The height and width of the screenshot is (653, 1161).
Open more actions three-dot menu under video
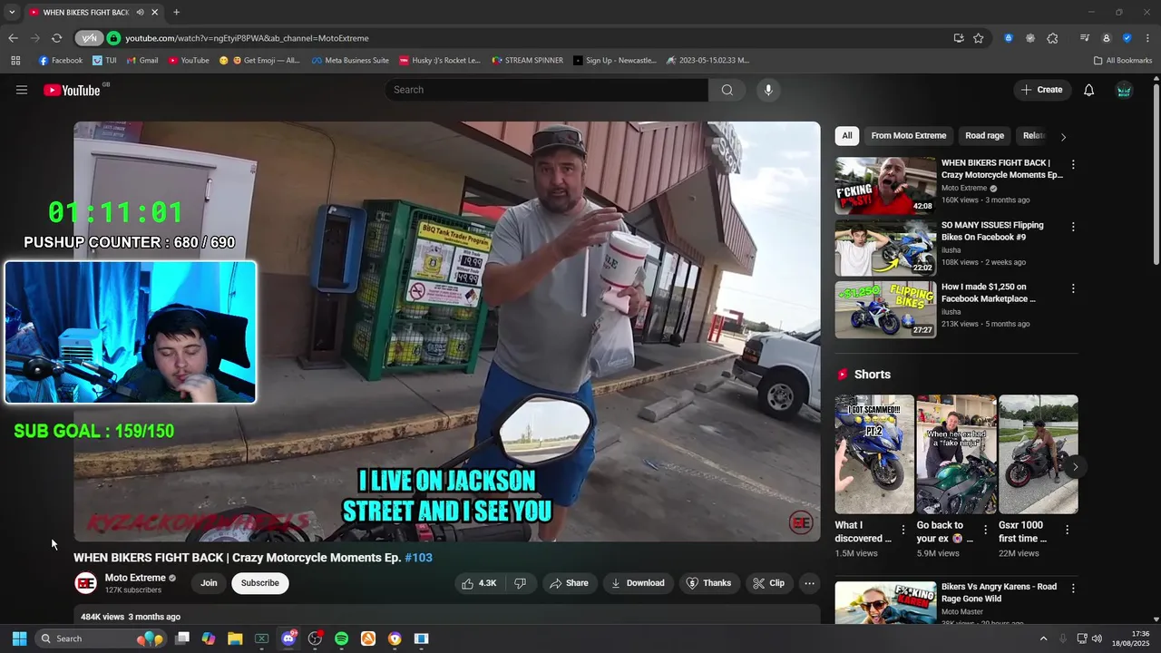tap(810, 583)
